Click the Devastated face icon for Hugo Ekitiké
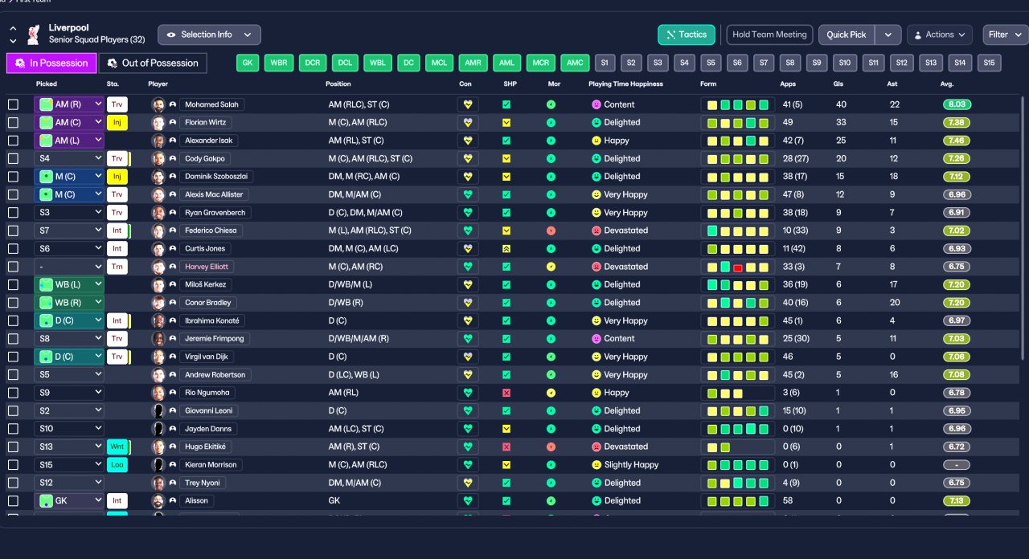Screen dimensions: 1029x559 click(x=596, y=447)
